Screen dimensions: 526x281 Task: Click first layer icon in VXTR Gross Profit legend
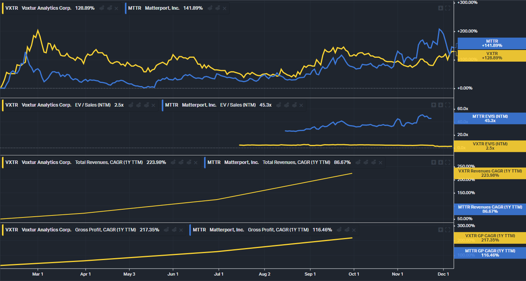(x=166, y=230)
